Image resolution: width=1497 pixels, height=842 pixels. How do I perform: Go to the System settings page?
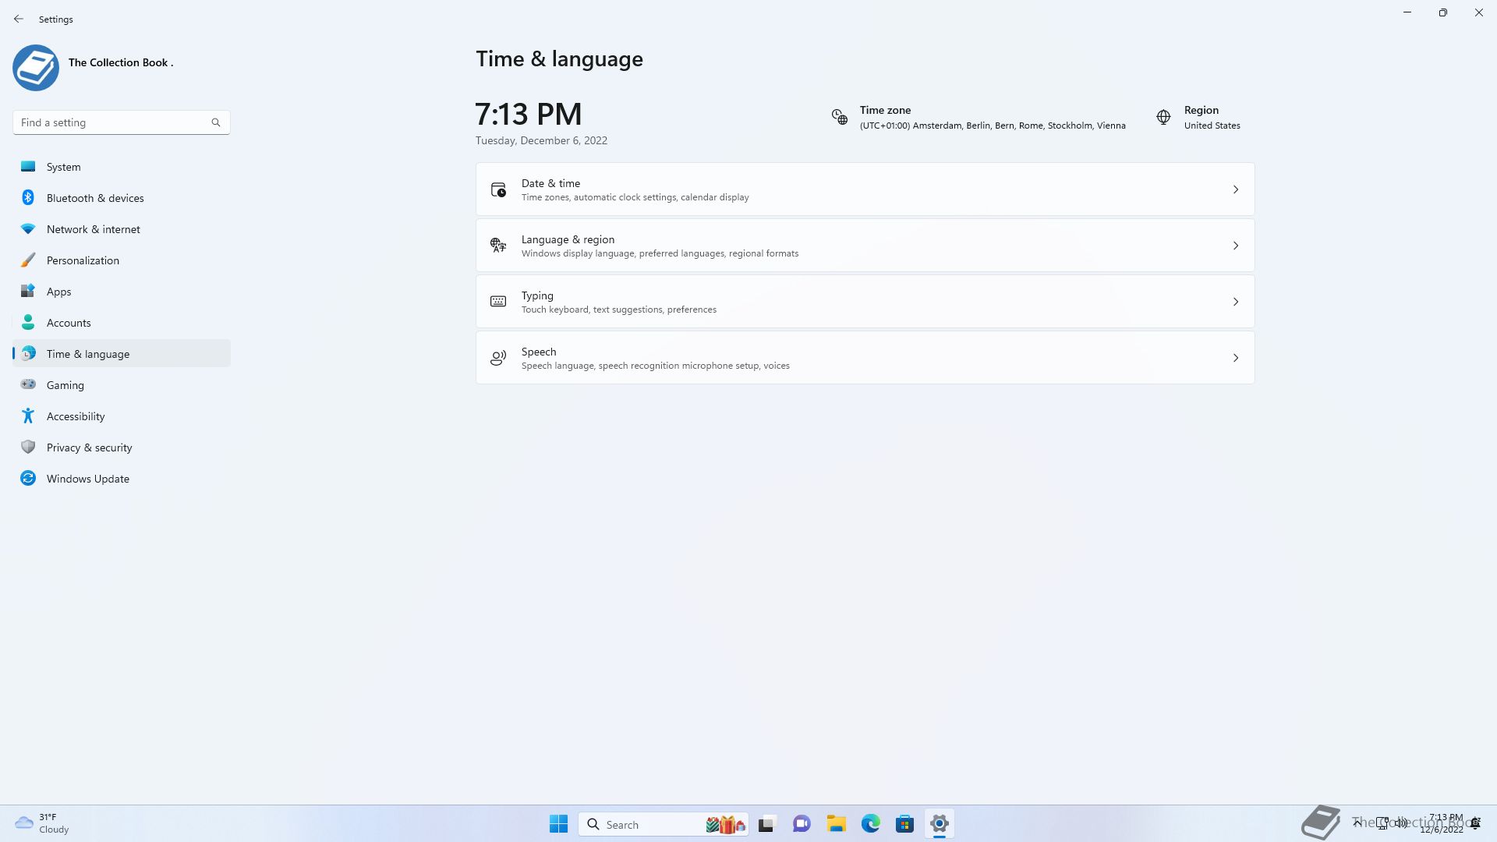[x=63, y=167]
